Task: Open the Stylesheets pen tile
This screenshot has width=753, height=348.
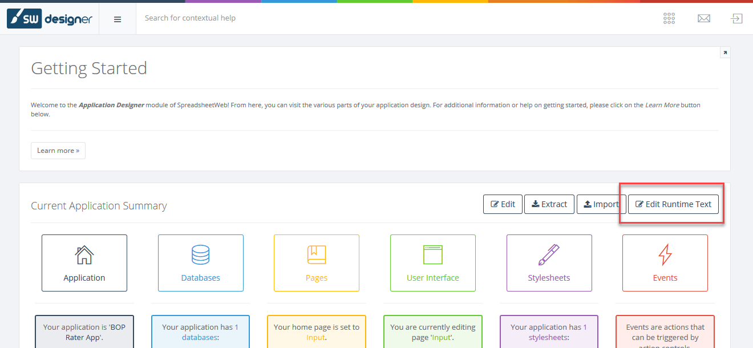Action: pos(549,263)
